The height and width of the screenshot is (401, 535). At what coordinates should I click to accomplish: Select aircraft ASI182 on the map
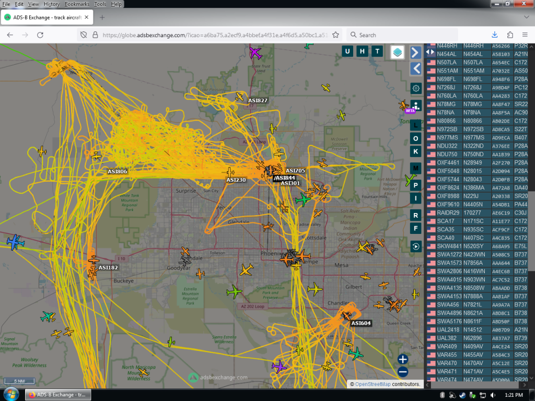94,260
